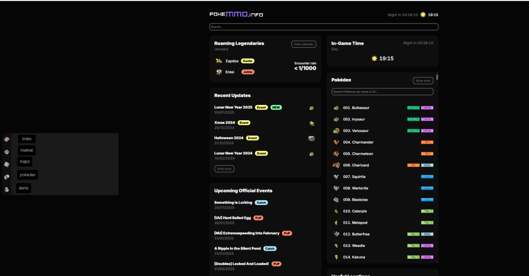This screenshot has width=529, height=276.
Task: Open [NU] Extremespeeding Into February event
Action: click(247, 233)
